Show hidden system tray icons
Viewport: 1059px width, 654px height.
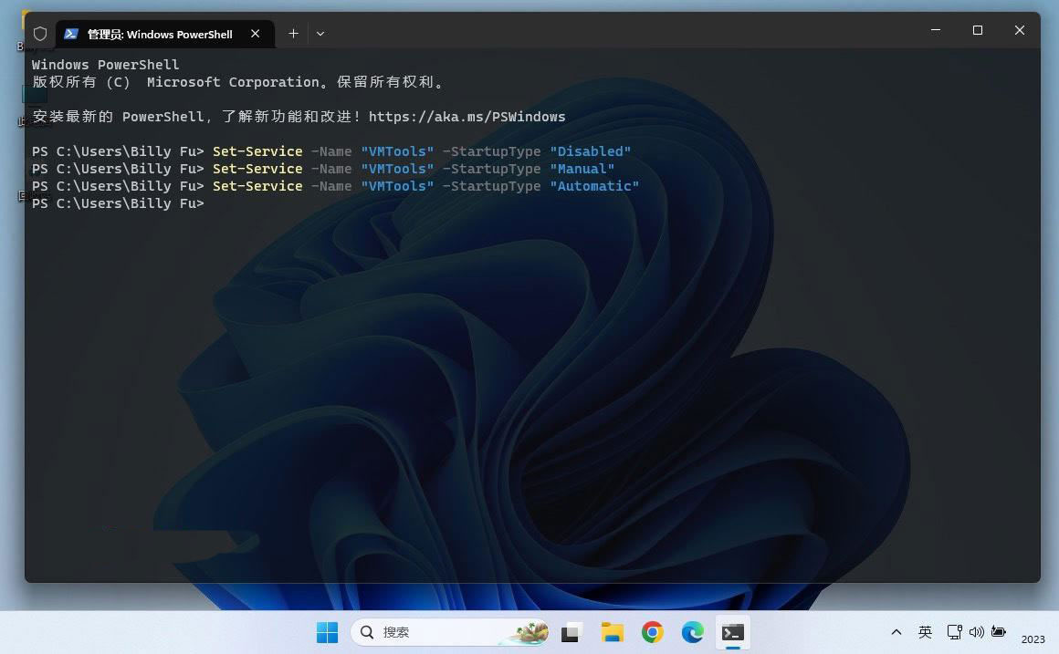point(896,632)
